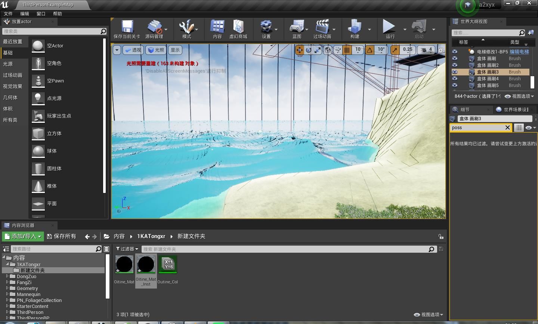
Task: Open 视图选项 dropdown in content browser
Action: pyautogui.click(x=428, y=315)
